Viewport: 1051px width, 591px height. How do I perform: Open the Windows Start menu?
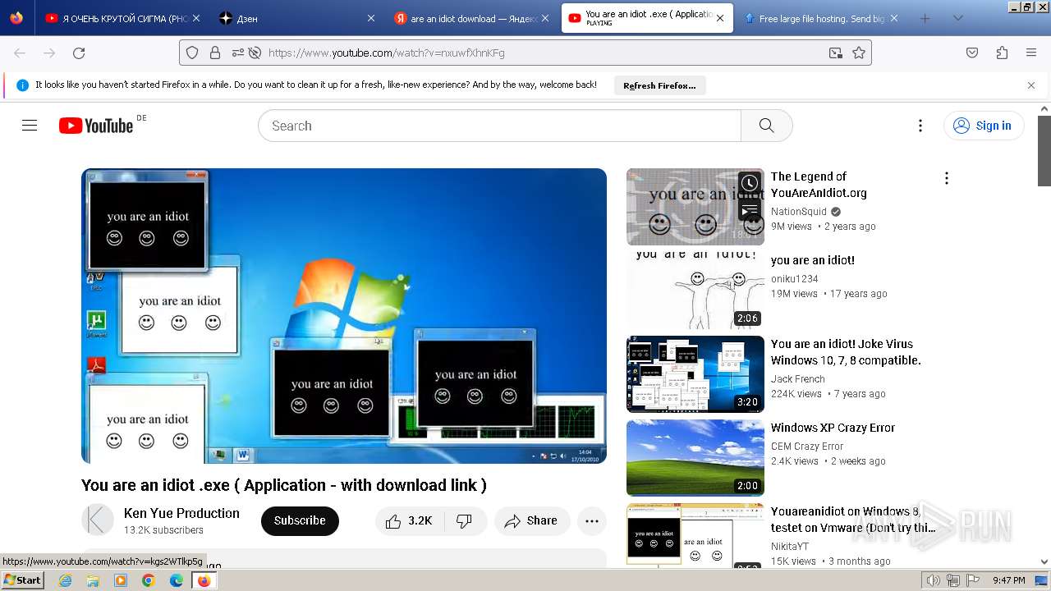(22, 580)
